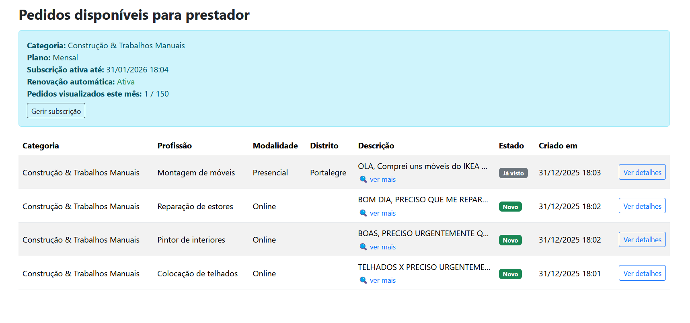Click magnifier icon in Colocação de telhados row
690x323 pixels.
(x=363, y=280)
